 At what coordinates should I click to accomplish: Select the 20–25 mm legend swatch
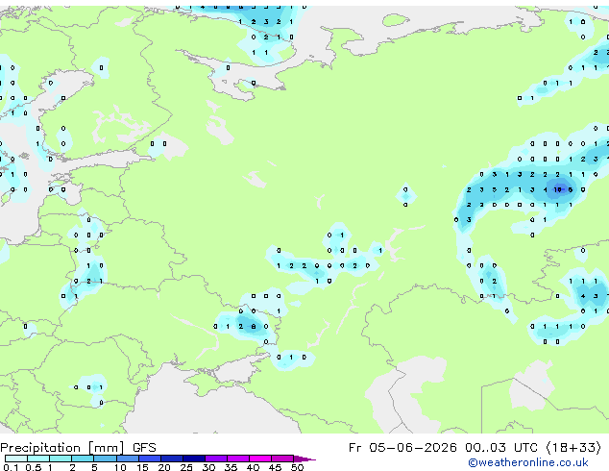click(172, 459)
